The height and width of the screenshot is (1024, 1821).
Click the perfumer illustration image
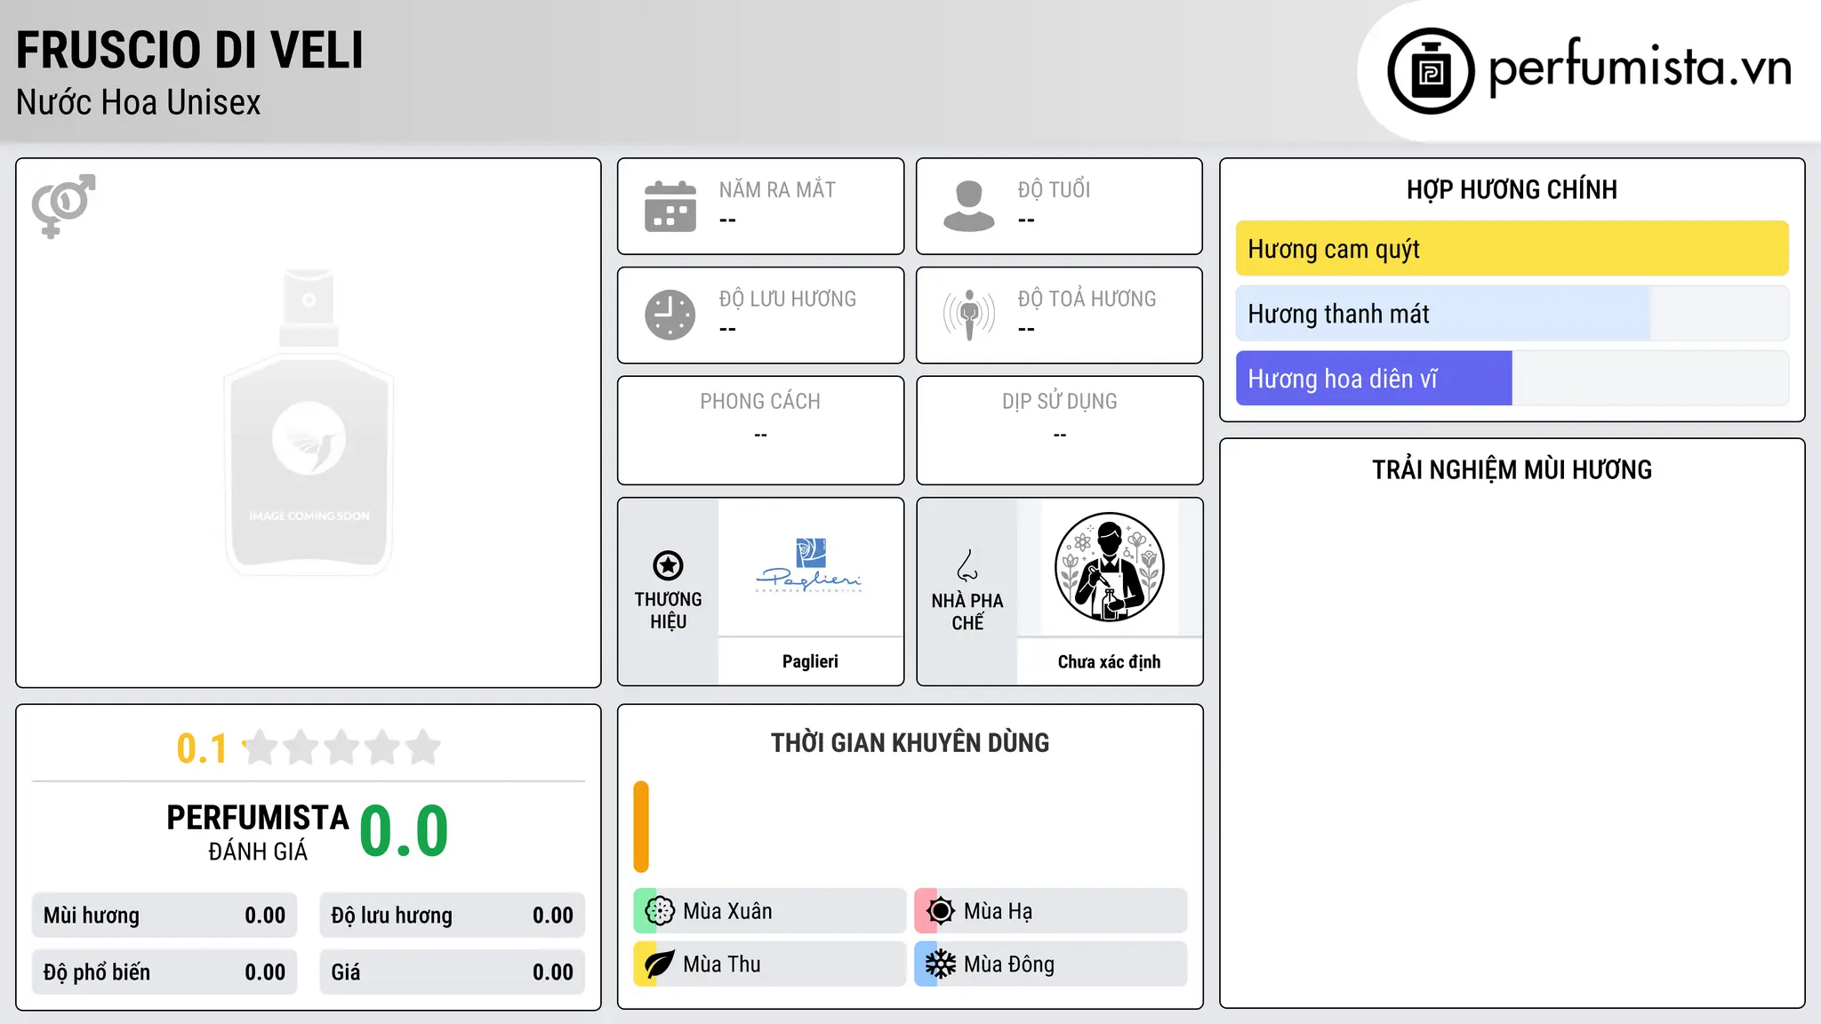pos(1109,567)
